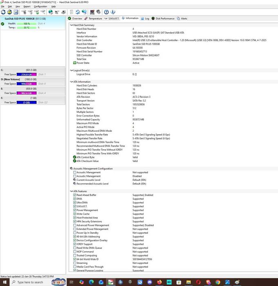Toggle the Write Cache checkbox
The width and height of the screenshot is (278, 286).
click(74, 214)
